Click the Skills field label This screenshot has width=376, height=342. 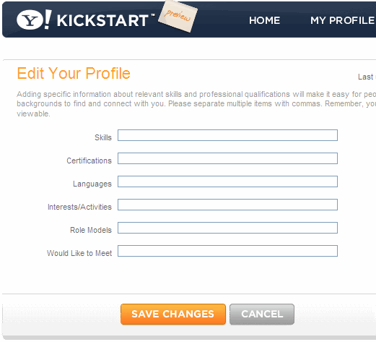click(x=103, y=137)
